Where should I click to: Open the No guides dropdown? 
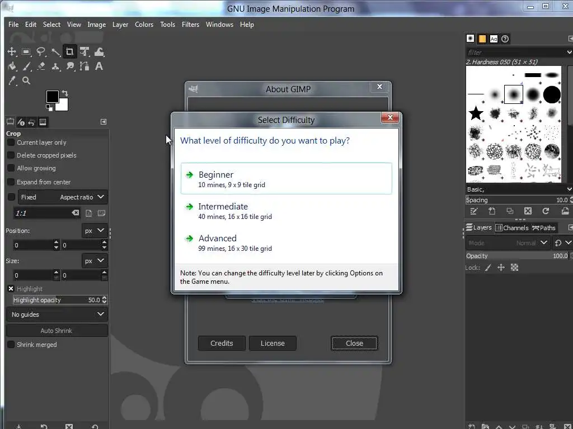click(57, 314)
